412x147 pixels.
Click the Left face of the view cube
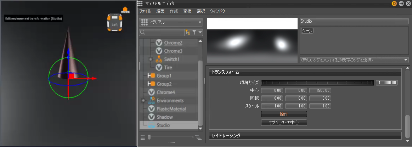click(x=114, y=24)
